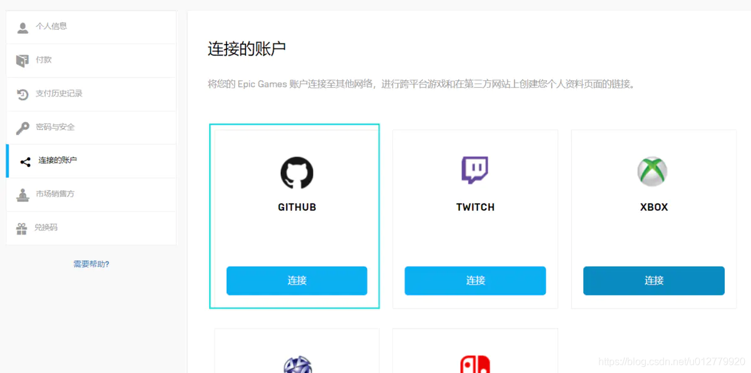Connect the Xbox account with 连接
751x373 pixels.
point(654,280)
